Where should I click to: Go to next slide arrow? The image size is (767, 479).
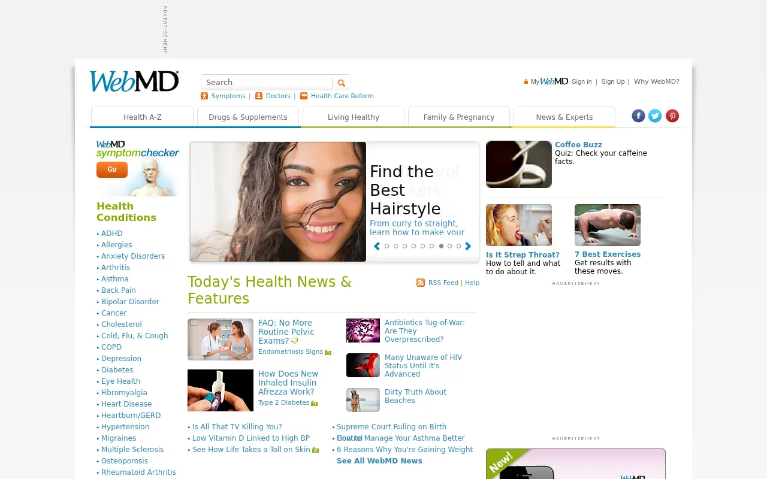(468, 246)
